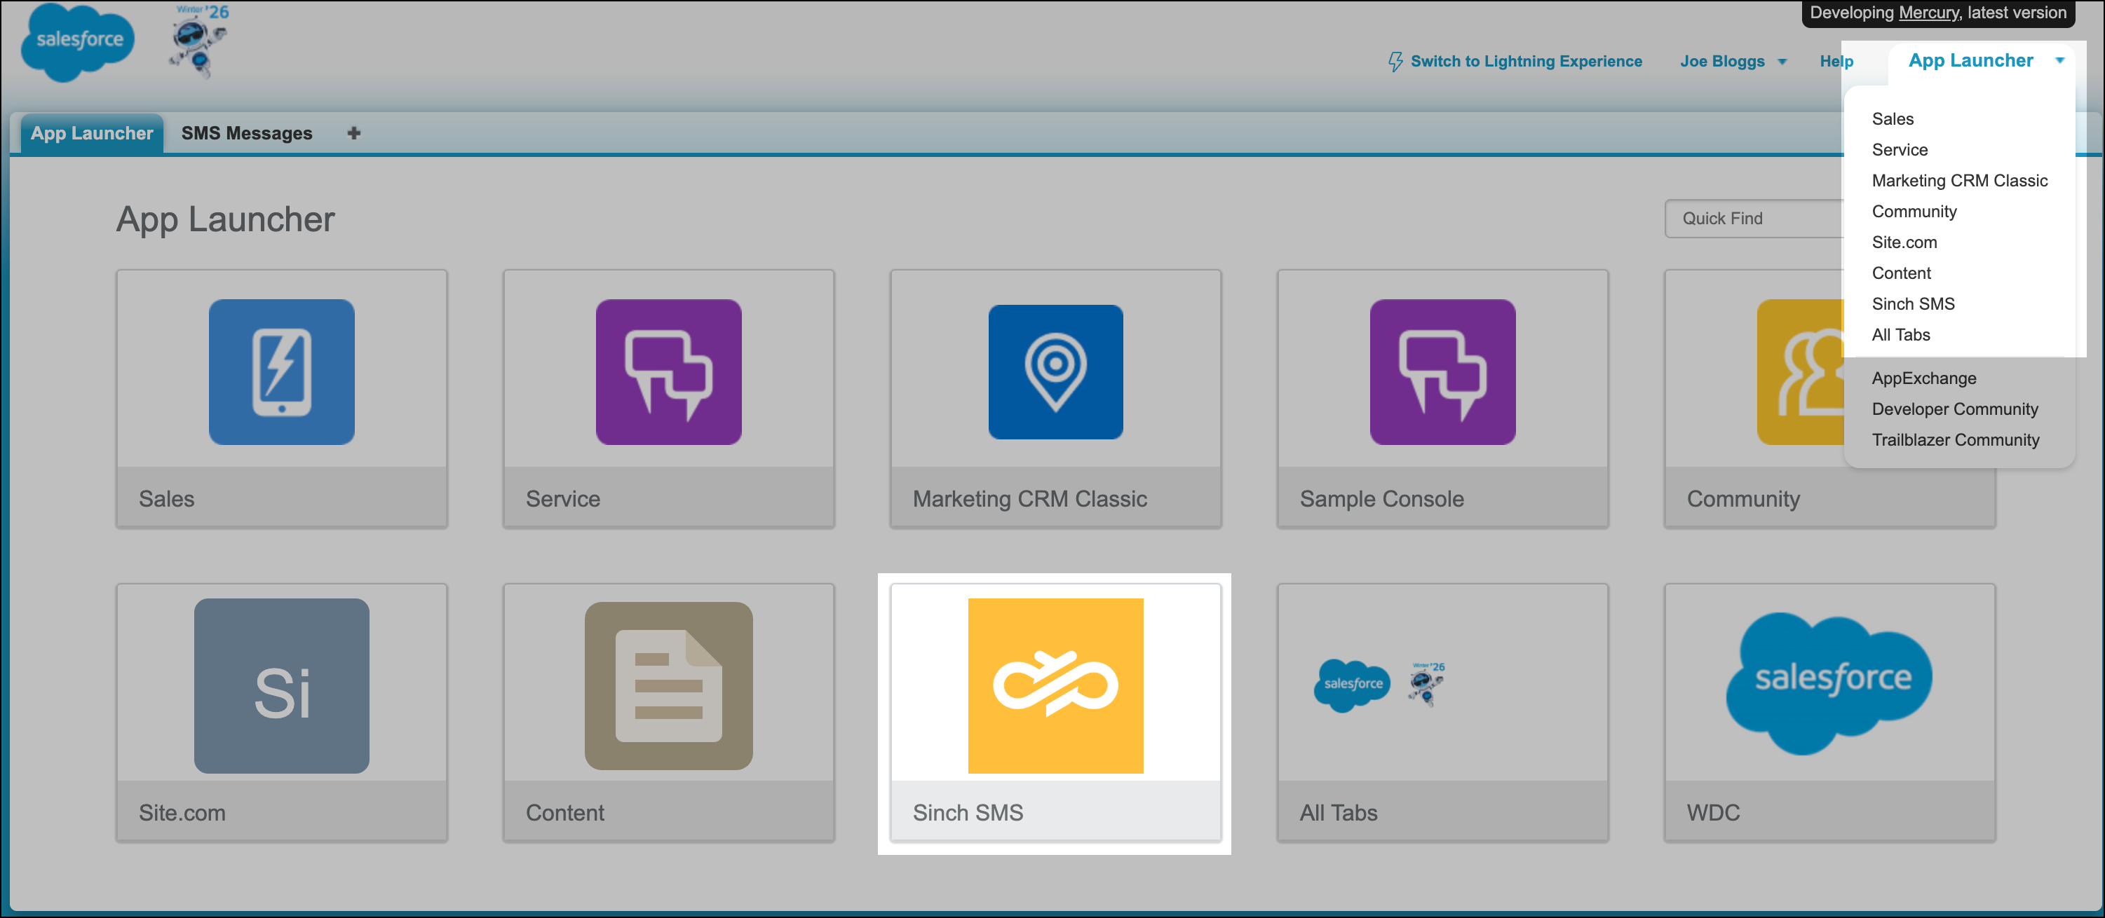Image resolution: width=2105 pixels, height=918 pixels.
Task: Click the Community tile label
Action: pos(1743,499)
